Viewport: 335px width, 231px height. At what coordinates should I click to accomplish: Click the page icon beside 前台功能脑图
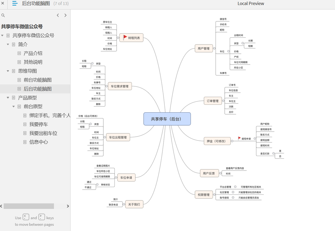pos(19,80)
